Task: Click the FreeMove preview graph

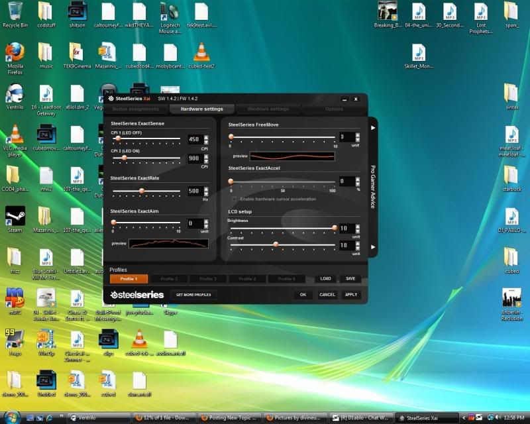Action: coord(292,156)
